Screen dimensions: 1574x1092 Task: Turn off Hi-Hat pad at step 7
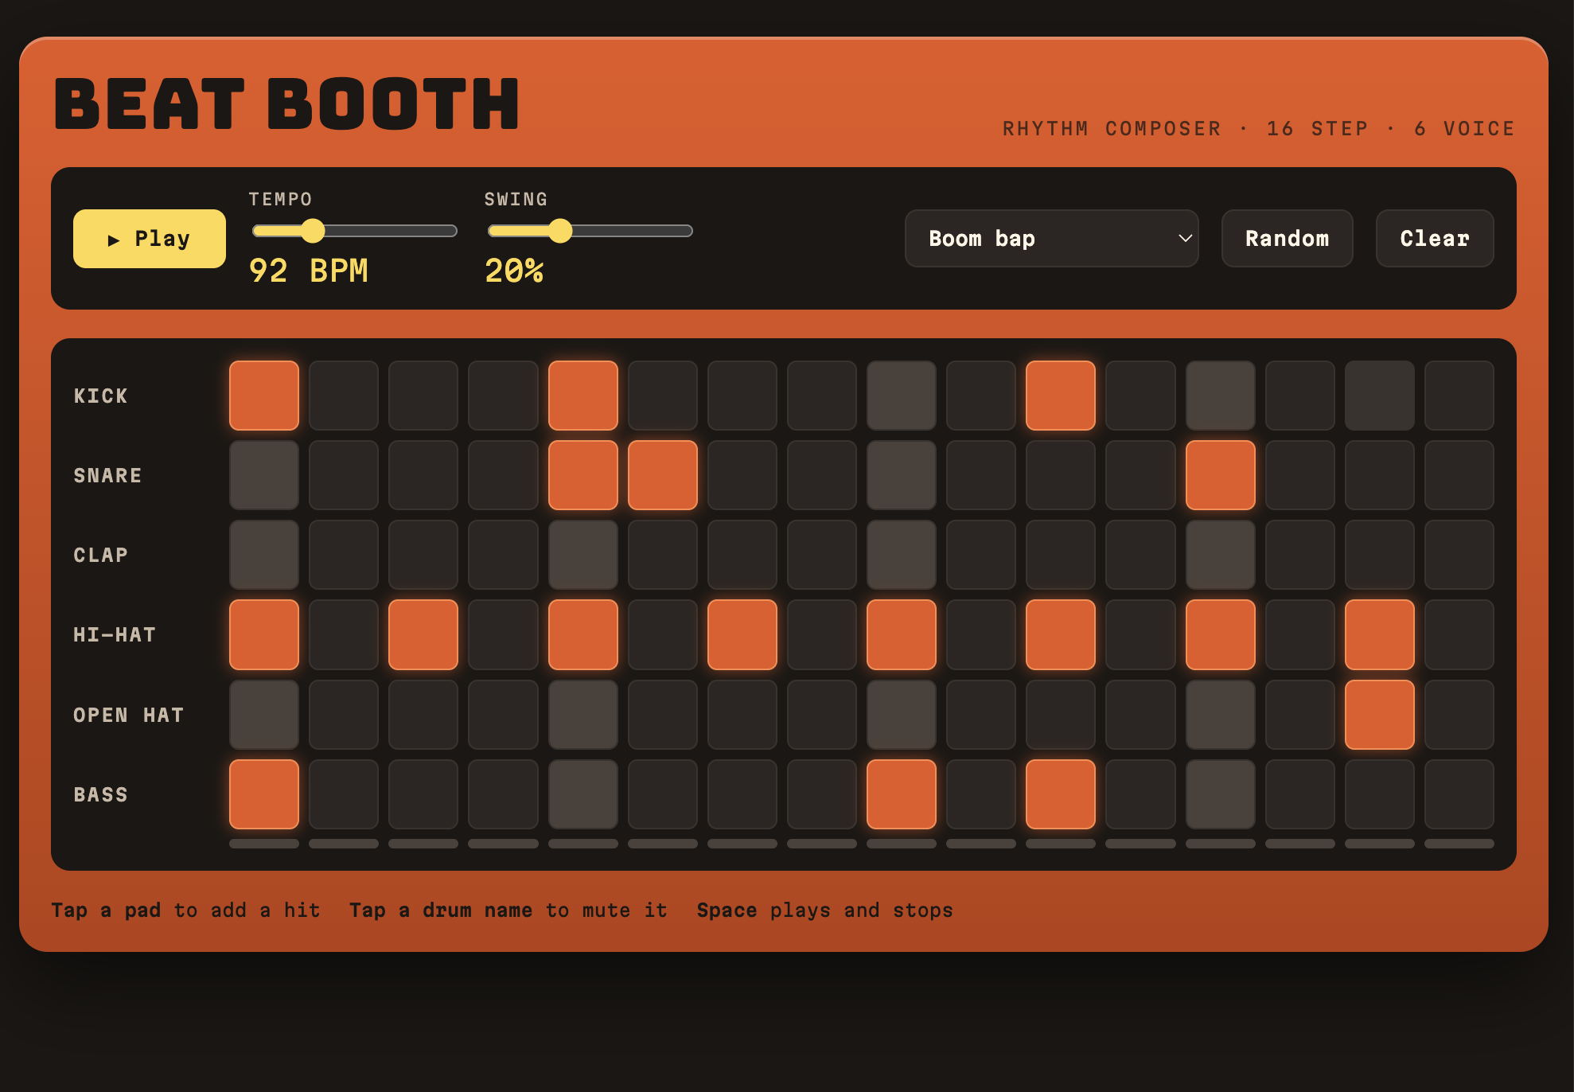742,634
